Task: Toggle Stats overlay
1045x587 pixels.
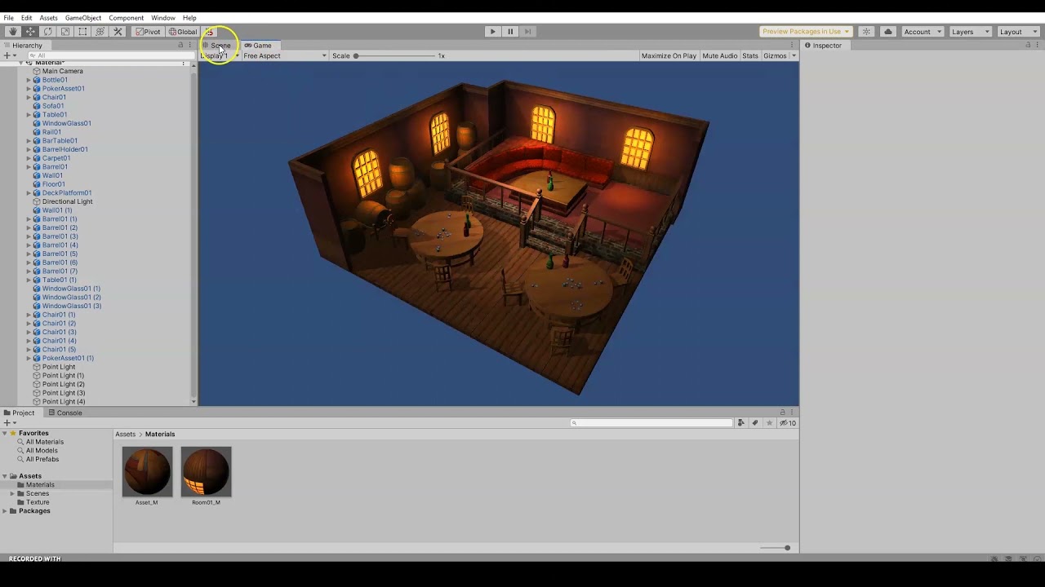Action: pyautogui.click(x=749, y=56)
